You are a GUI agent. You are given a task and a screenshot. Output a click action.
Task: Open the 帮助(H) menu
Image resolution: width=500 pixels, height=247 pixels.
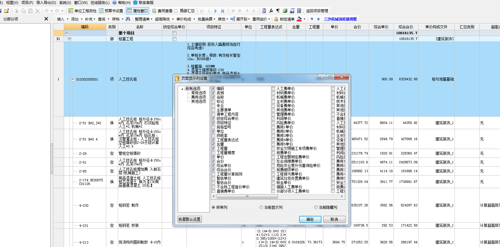coord(121,2)
